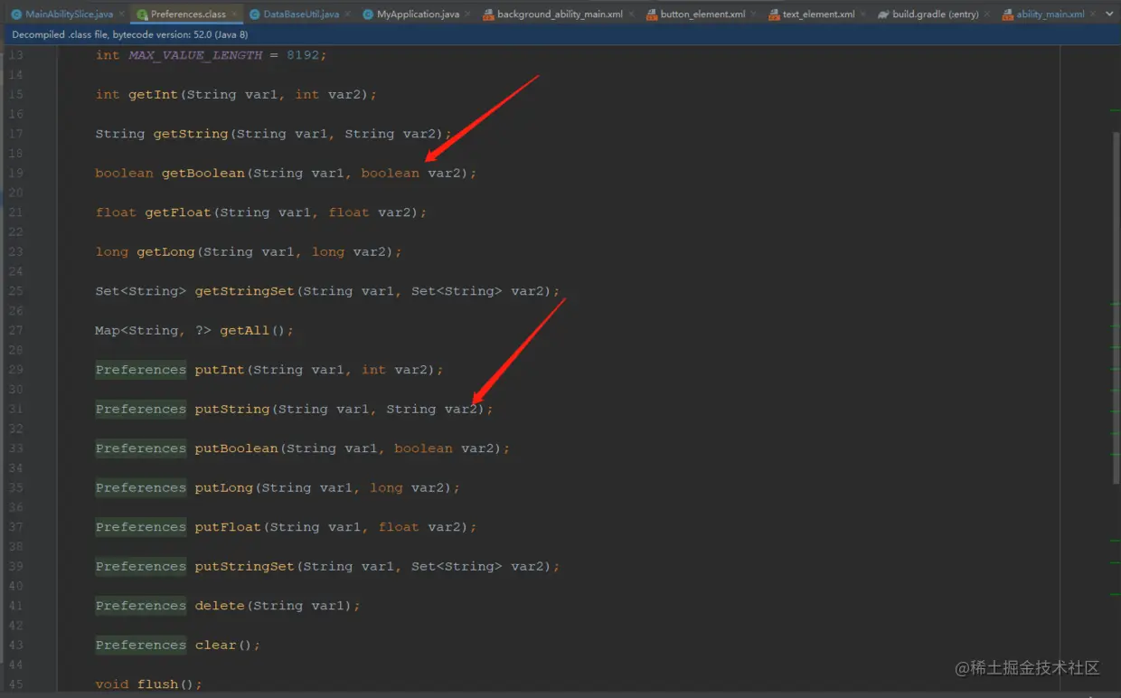Open the ability_main.xml tab
1121x698 pixels.
click(x=1050, y=14)
